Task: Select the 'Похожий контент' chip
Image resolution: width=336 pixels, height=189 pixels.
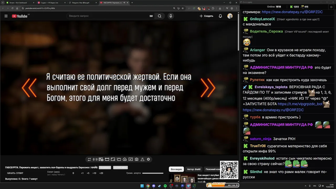Action: point(213,169)
